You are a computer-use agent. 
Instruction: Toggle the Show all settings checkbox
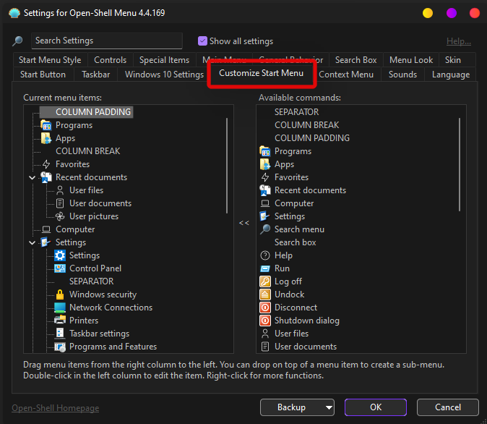click(x=202, y=41)
